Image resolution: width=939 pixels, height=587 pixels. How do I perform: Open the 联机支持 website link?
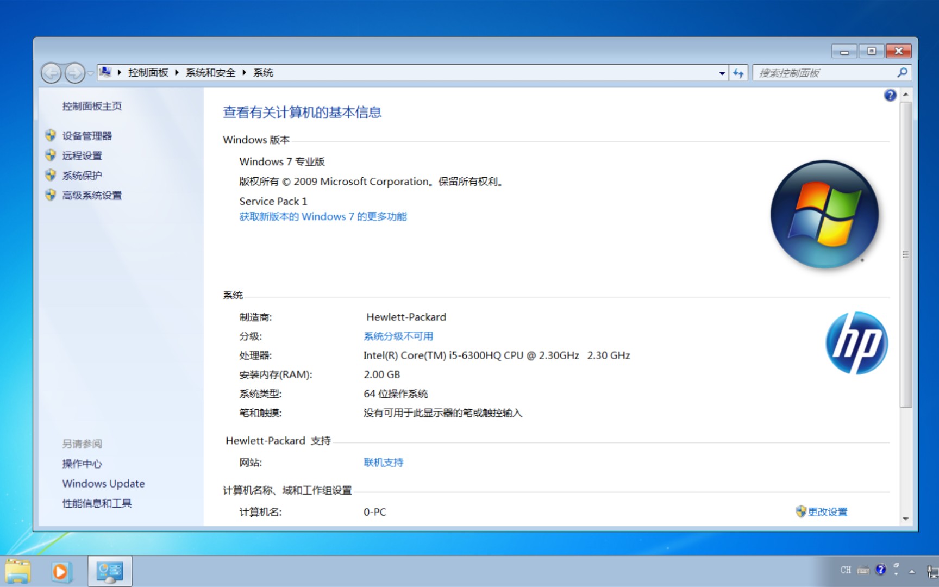(383, 462)
